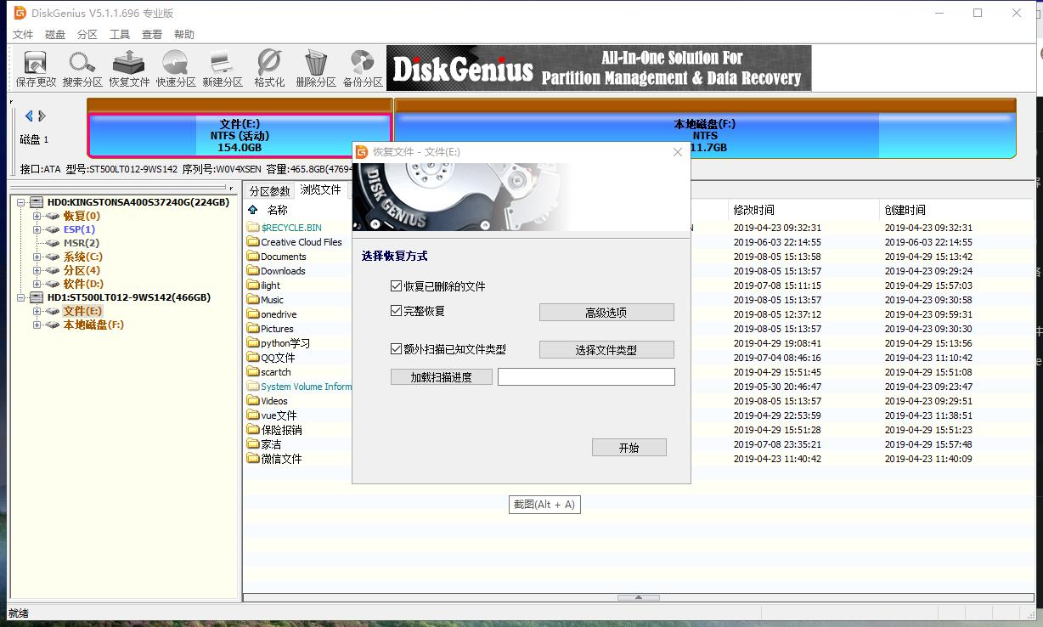1043x627 pixels.
Task: Click the panel collapse handle below the file list
Action: (x=639, y=597)
